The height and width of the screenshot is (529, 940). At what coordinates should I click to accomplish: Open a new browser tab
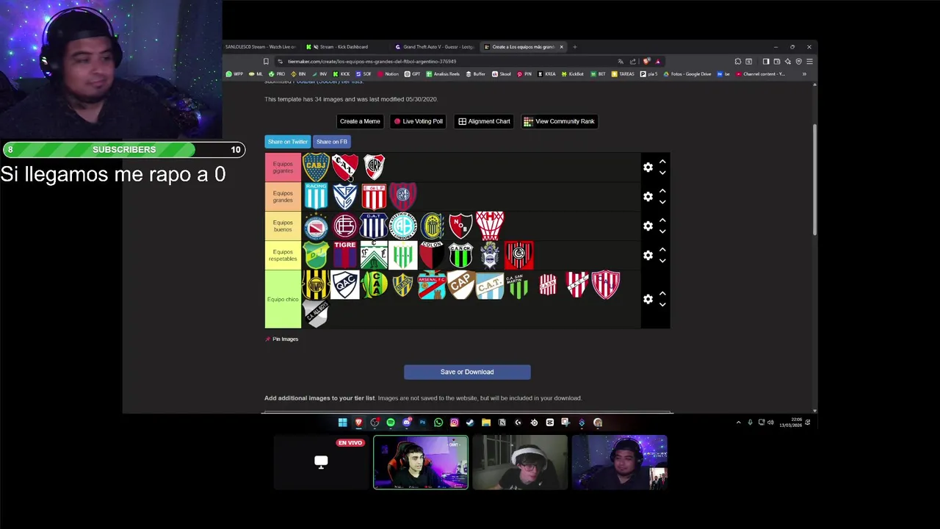click(575, 47)
